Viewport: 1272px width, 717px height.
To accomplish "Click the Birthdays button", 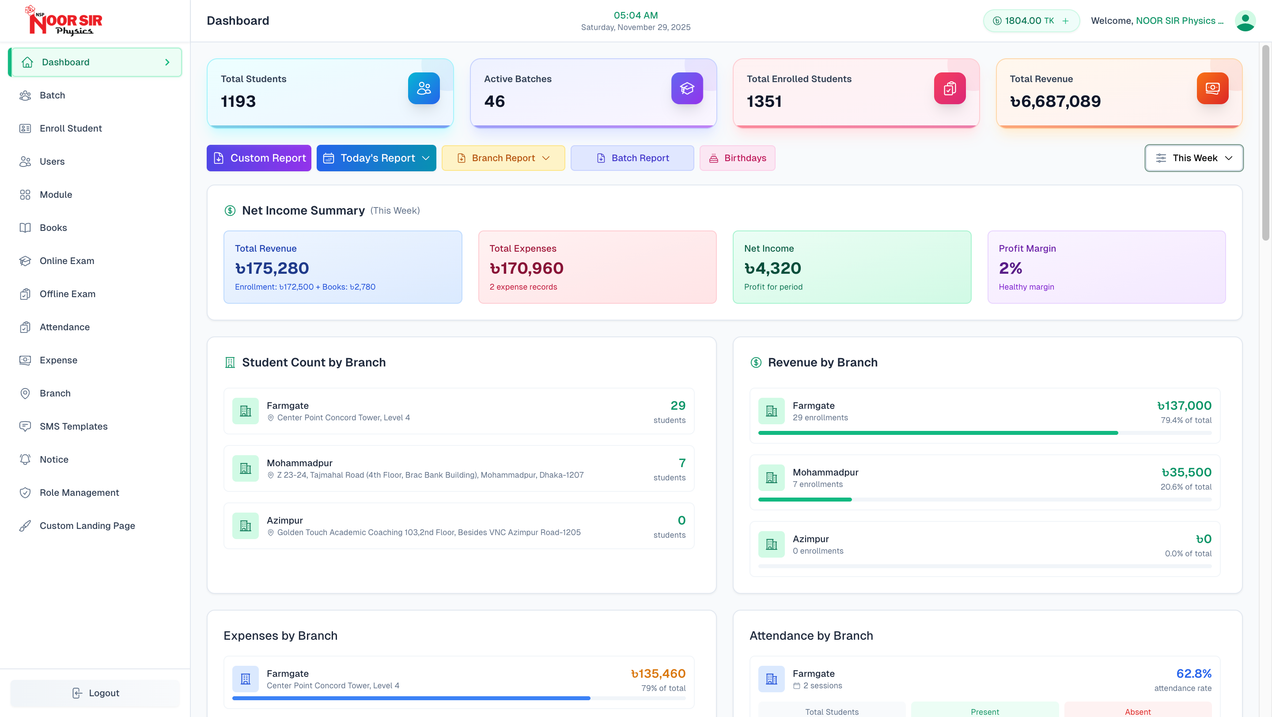I will click(x=737, y=158).
